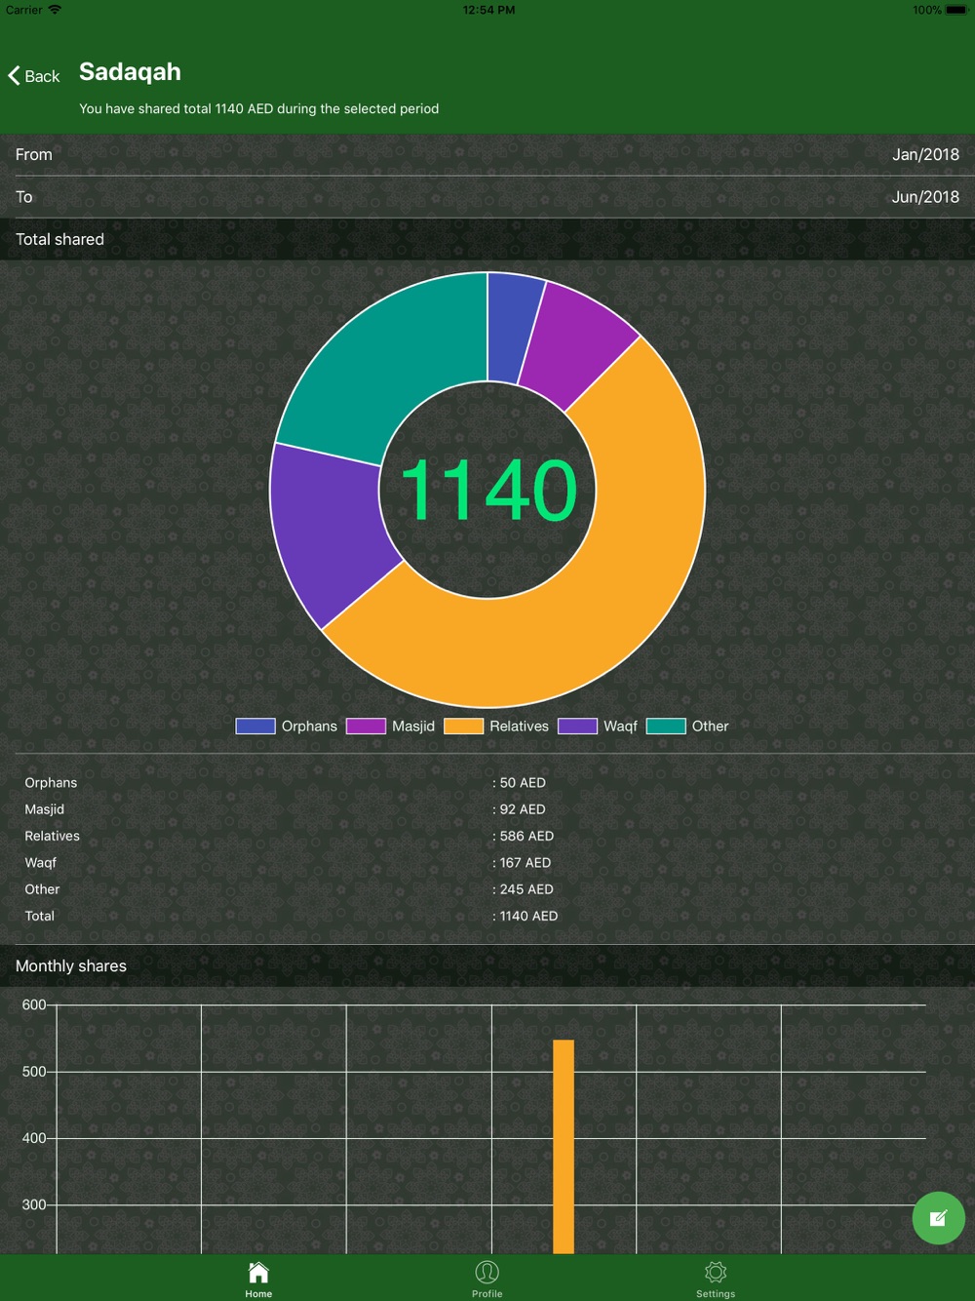Open the From date picker Jan/2018

(487, 154)
